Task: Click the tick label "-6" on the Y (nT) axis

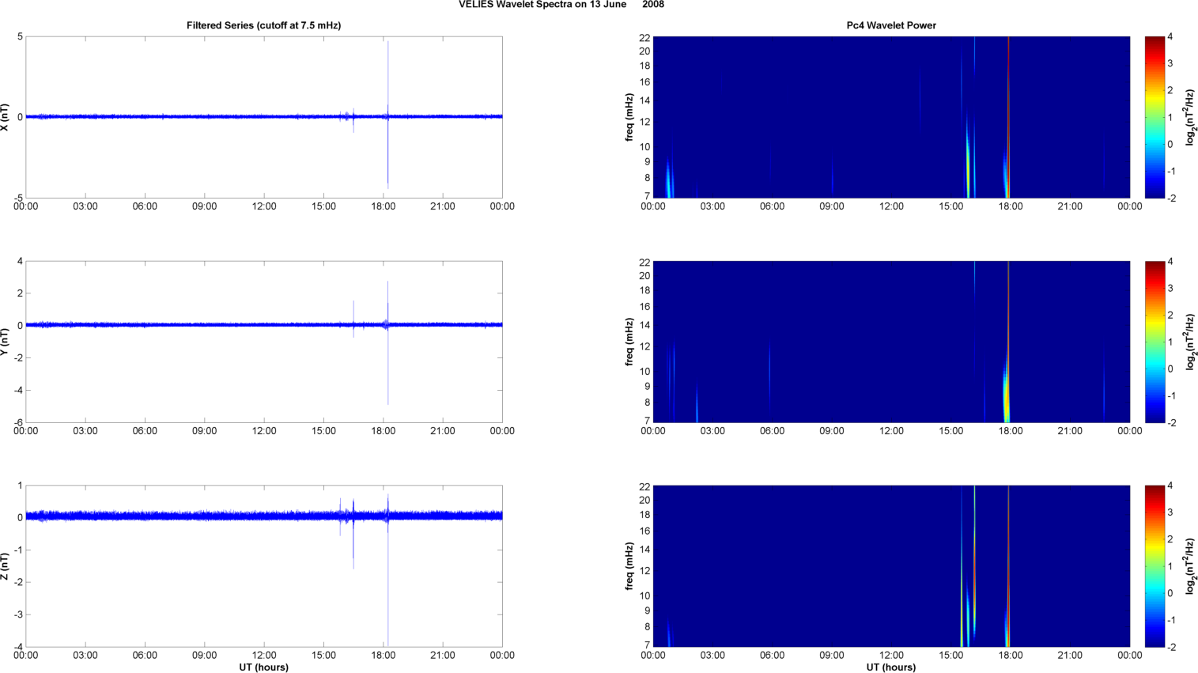Action: pos(17,422)
